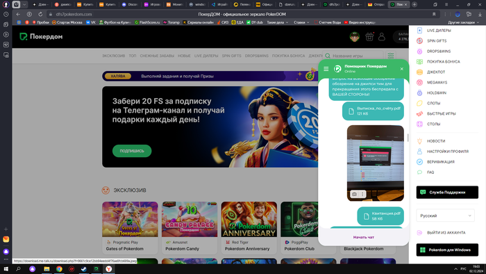The image size is (486, 274).
Task: Open the tab group dropdown arrow
Action: tap(24, 5)
